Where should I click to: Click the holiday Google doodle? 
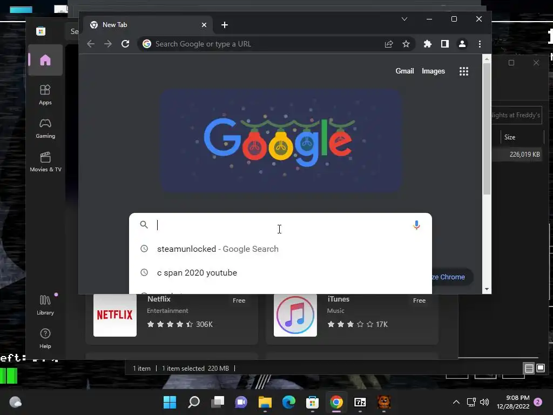click(x=281, y=140)
